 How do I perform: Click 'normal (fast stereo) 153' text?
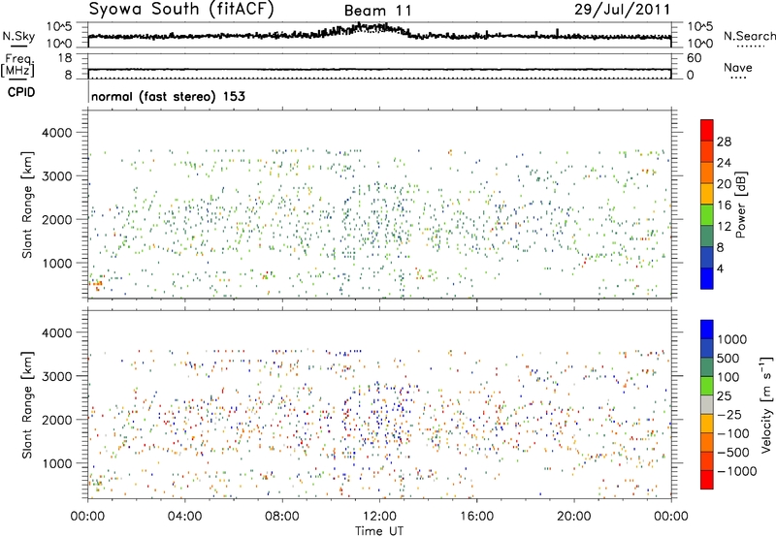pyautogui.click(x=168, y=96)
